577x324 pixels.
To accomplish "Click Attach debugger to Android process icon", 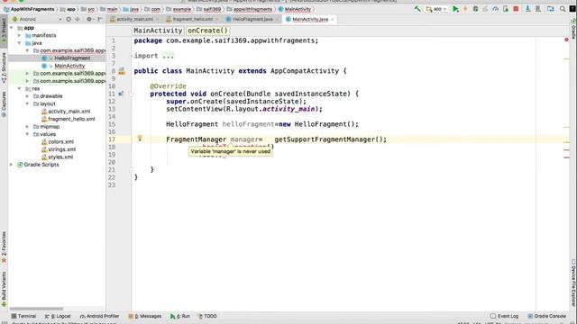I will (506, 9).
